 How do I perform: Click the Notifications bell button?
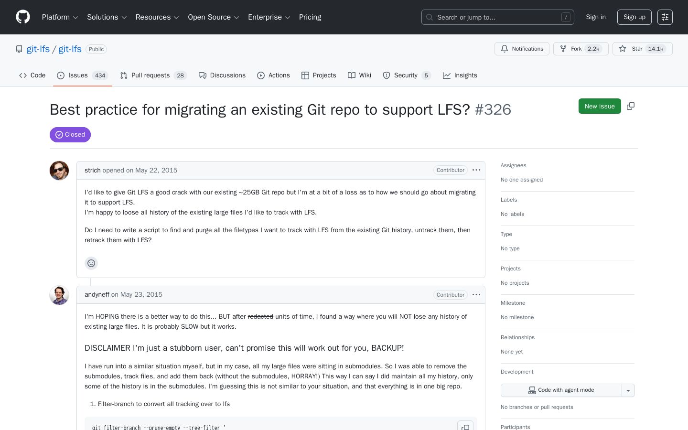pyautogui.click(x=522, y=49)
